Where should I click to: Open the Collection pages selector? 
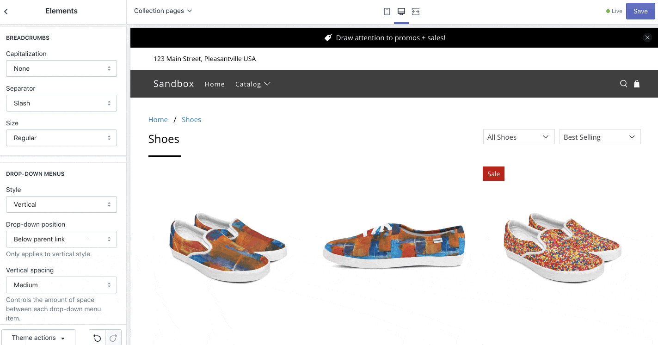(163, 11)
